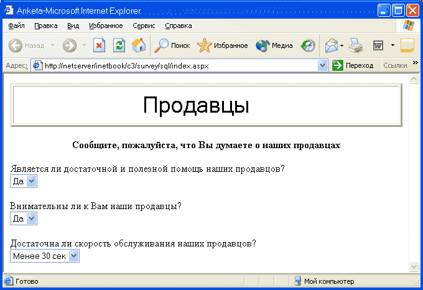The height and width of the screenshot is (290, 423).
Task: Expand toolbar overflow chevron next to Ссылки
Action: (415, 63)
